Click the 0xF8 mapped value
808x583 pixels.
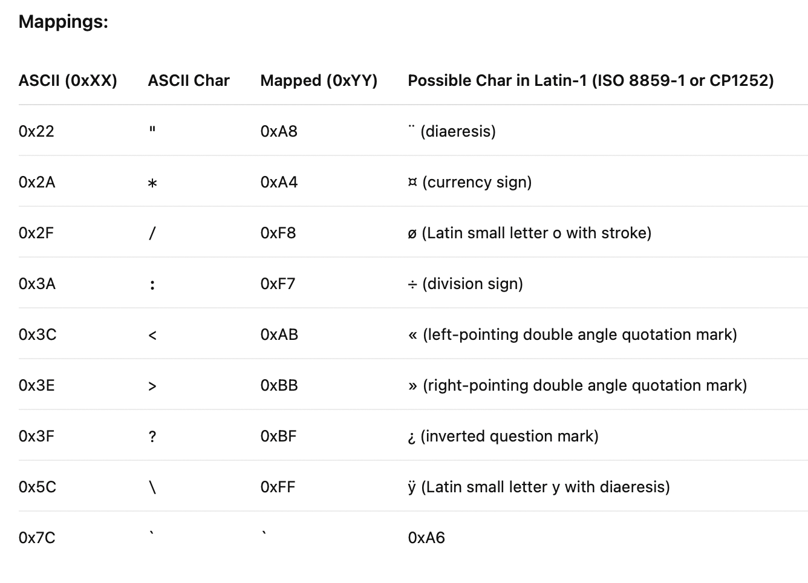(278, 233)
